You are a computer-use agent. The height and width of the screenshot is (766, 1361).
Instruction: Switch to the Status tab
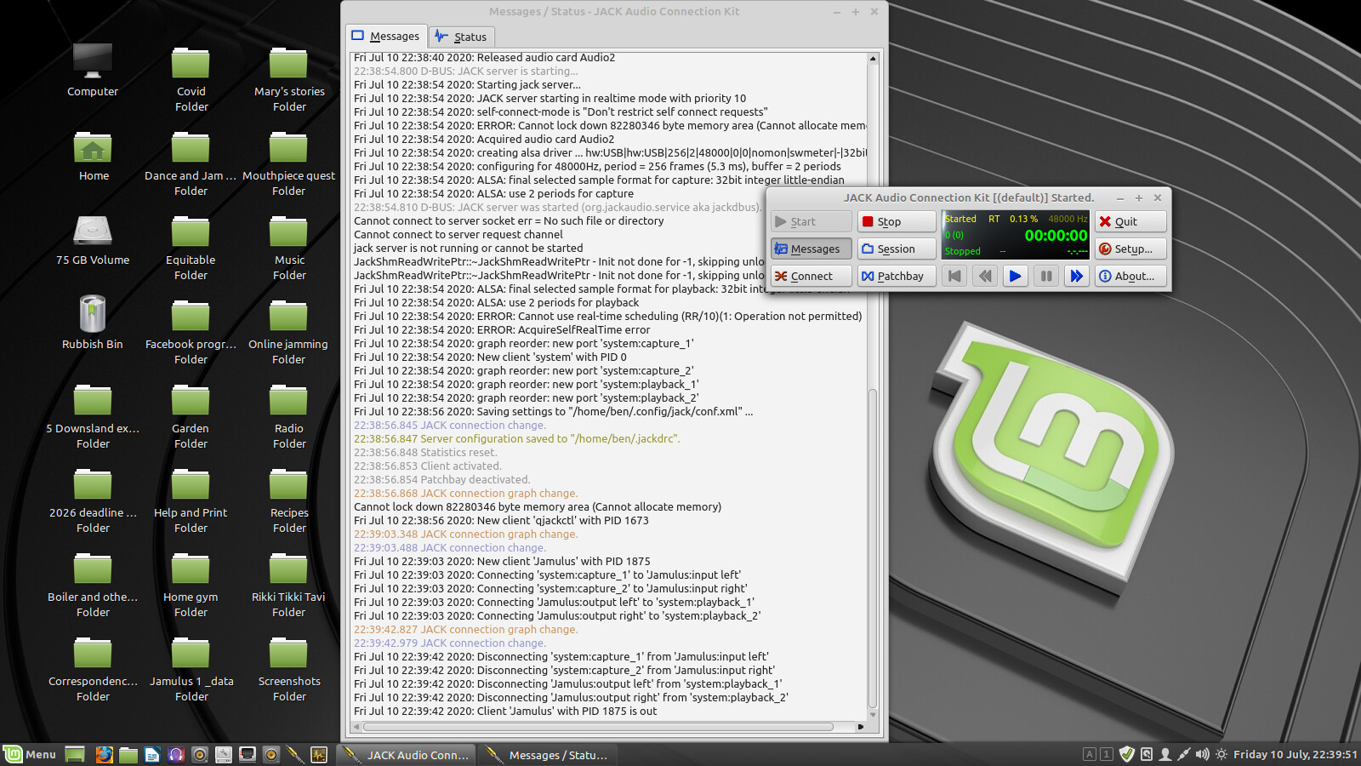[x=462, y=37]
